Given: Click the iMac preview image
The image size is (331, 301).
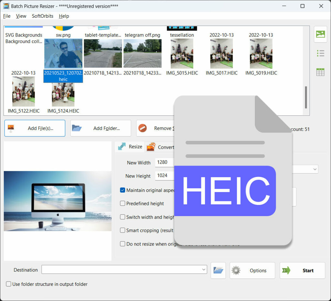Looking at the screenshot, I should point(58,201).
